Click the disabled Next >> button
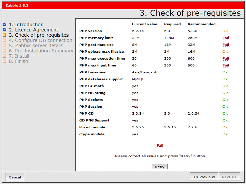Screen dimensions: 246x184 point(229,177)
